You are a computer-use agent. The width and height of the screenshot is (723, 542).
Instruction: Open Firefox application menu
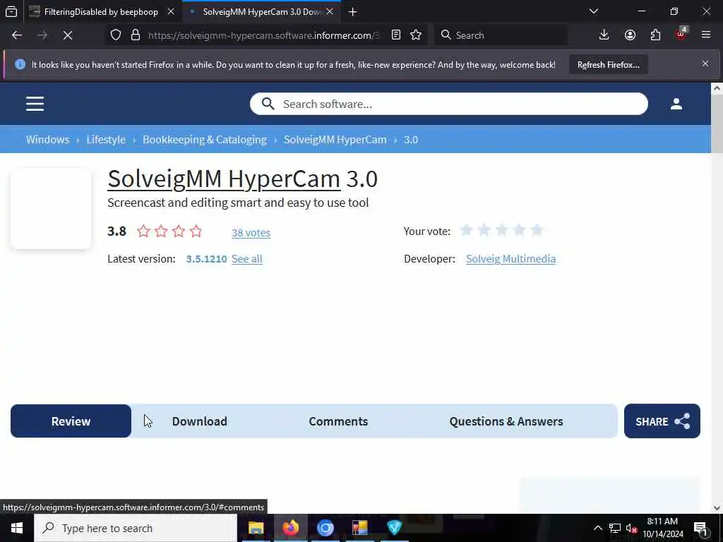(x=706, y=35)
